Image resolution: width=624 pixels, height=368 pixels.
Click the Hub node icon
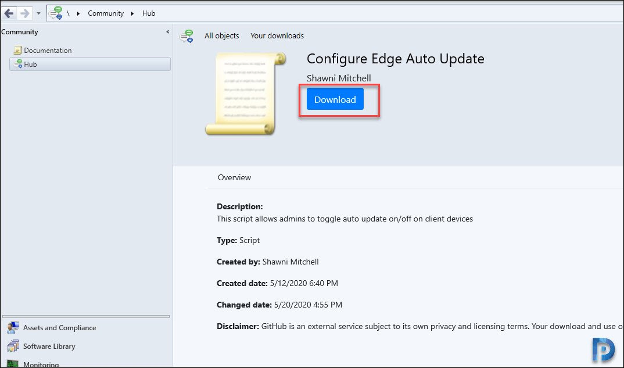pos(17,64)
